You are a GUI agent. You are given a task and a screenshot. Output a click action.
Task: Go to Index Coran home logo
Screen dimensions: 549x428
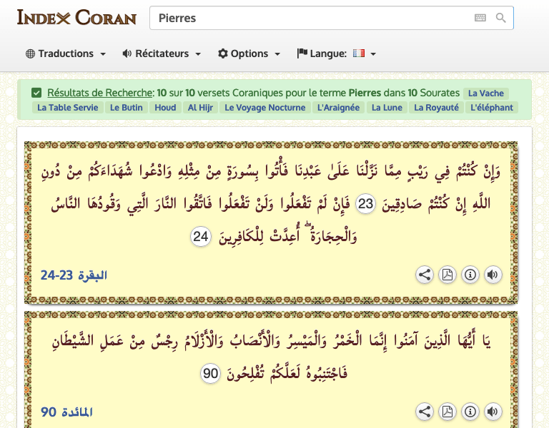(x=76, y=17)
